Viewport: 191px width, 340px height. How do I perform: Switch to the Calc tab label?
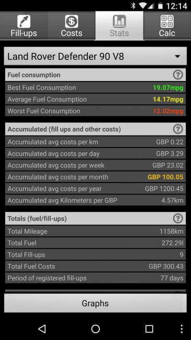[167, 33]
